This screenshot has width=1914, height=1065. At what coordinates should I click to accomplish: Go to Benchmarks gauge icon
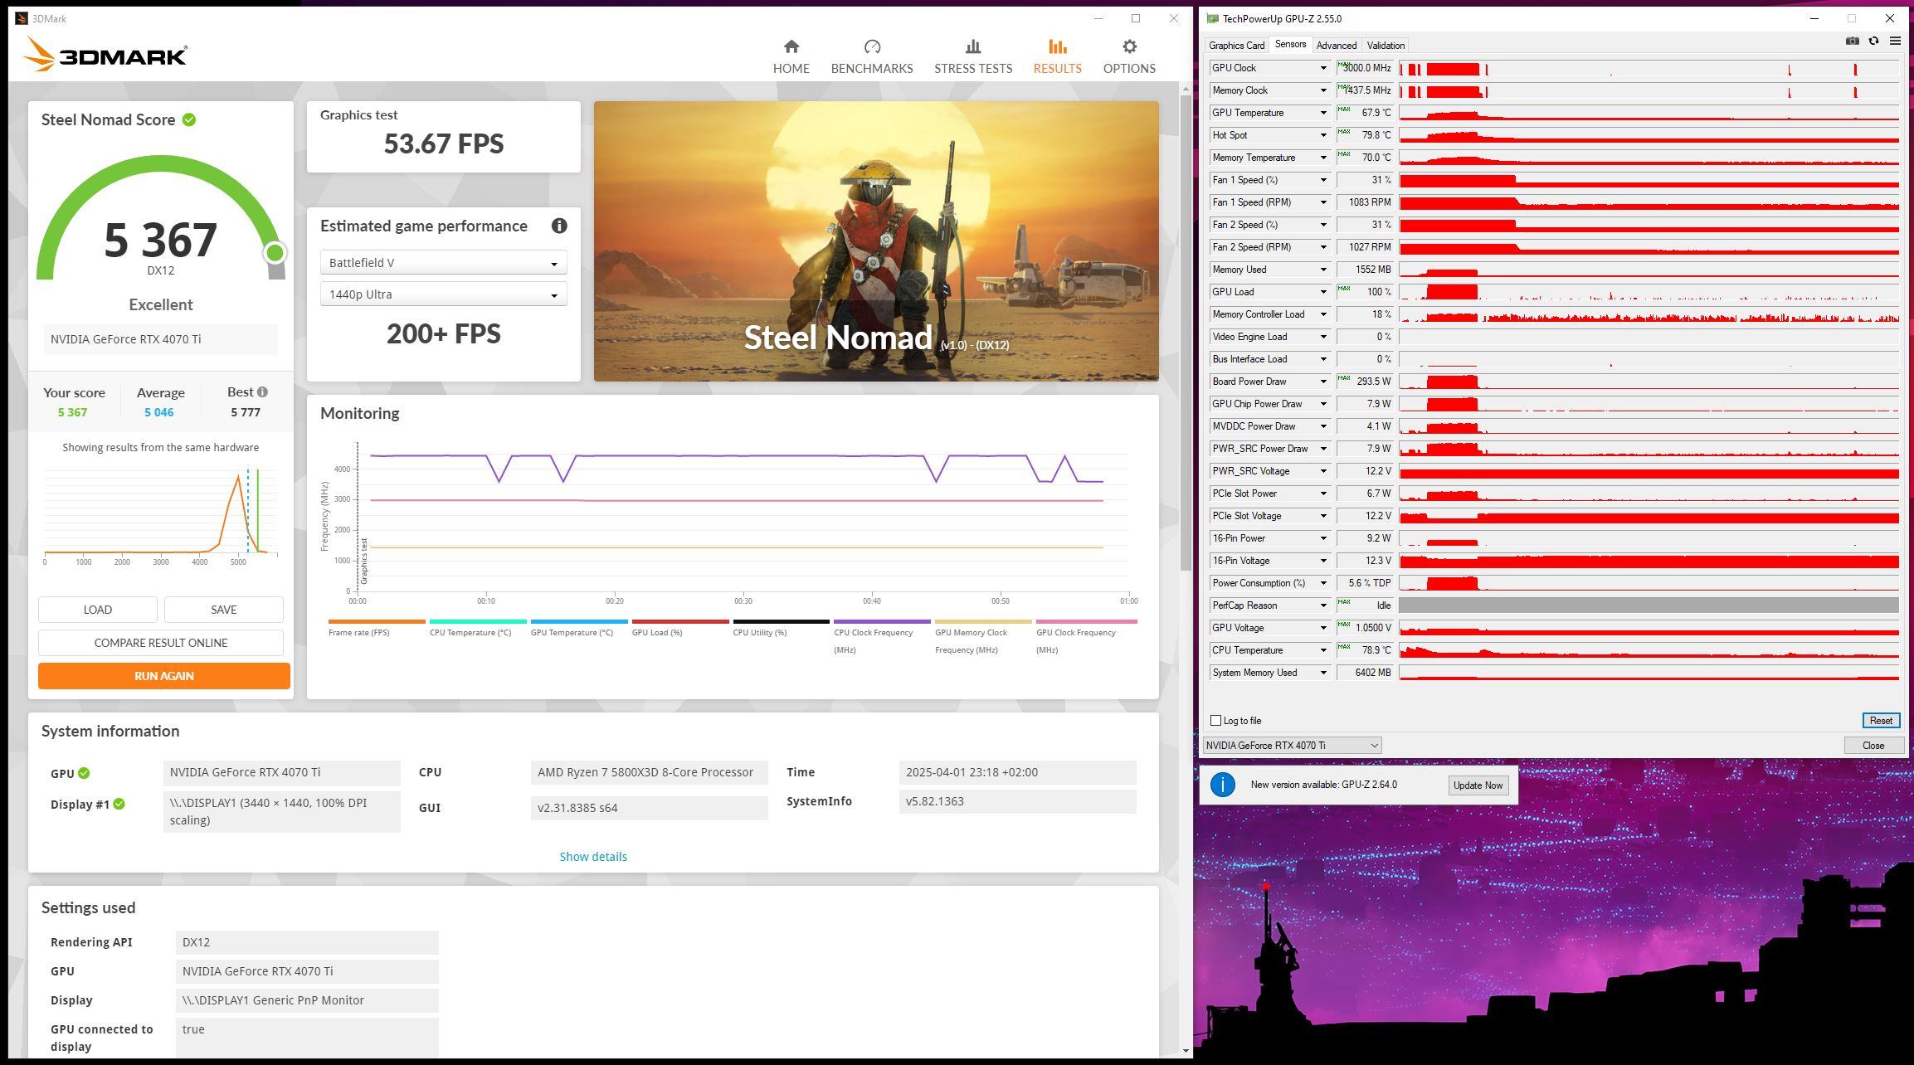click(x=871, y=47)
